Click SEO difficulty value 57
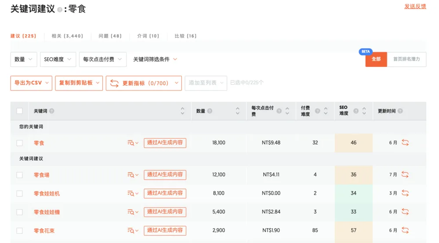The width and height of the screenshot is (439, 243). tap(354, 230)
